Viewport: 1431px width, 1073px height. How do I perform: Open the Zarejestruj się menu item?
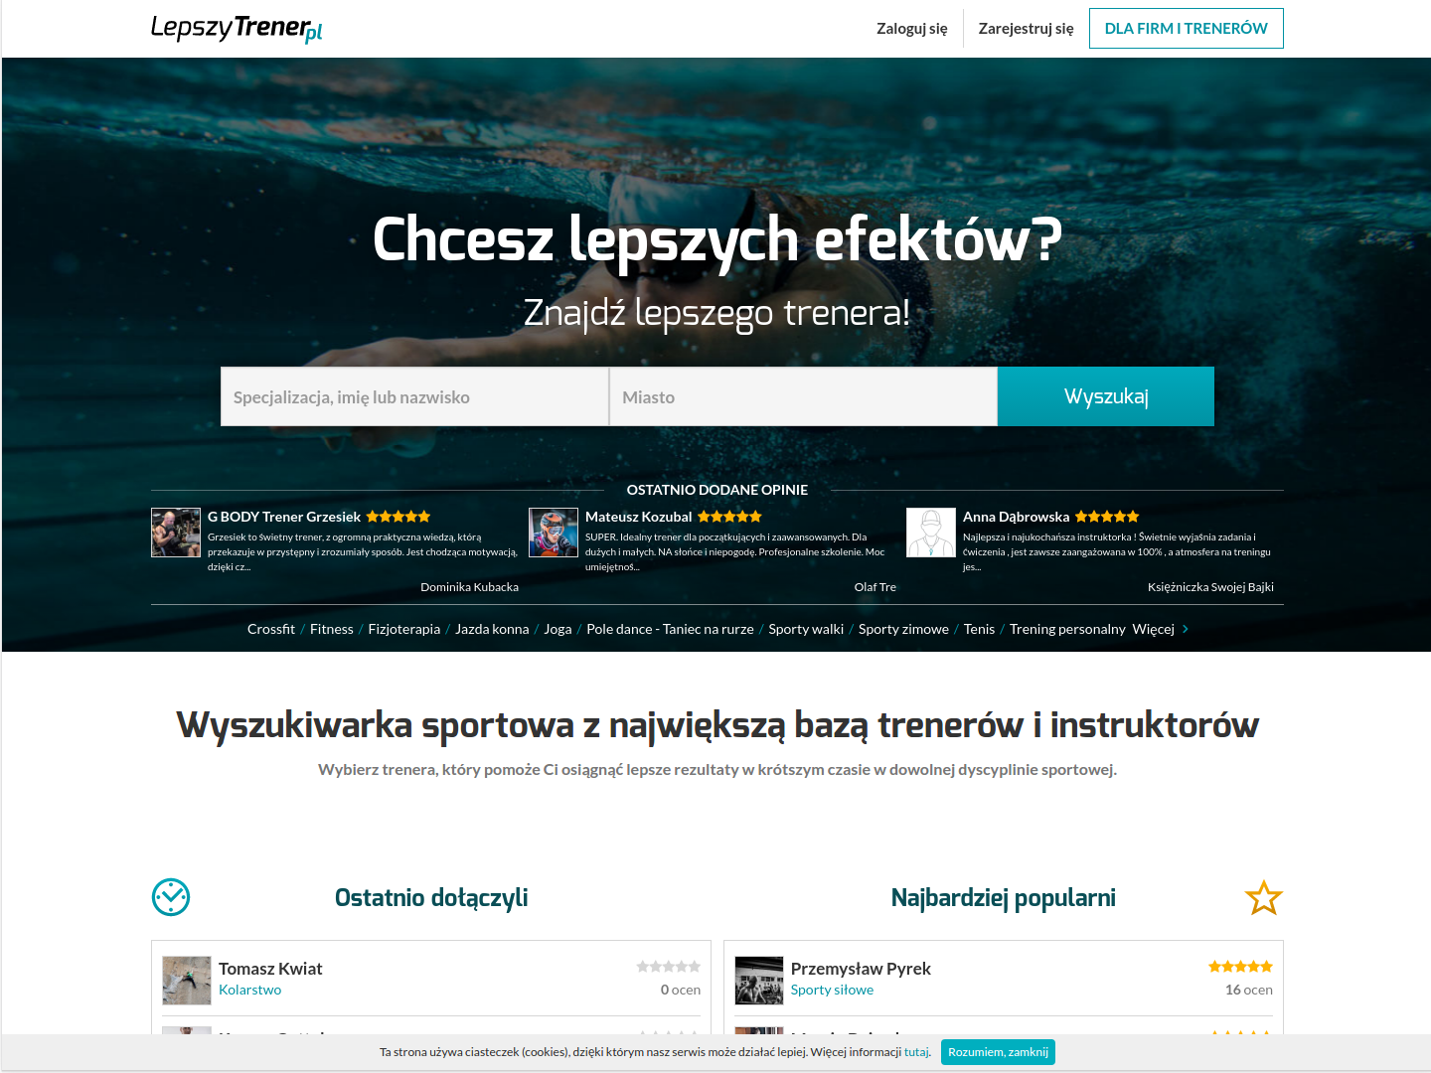tap(1027, 29)
